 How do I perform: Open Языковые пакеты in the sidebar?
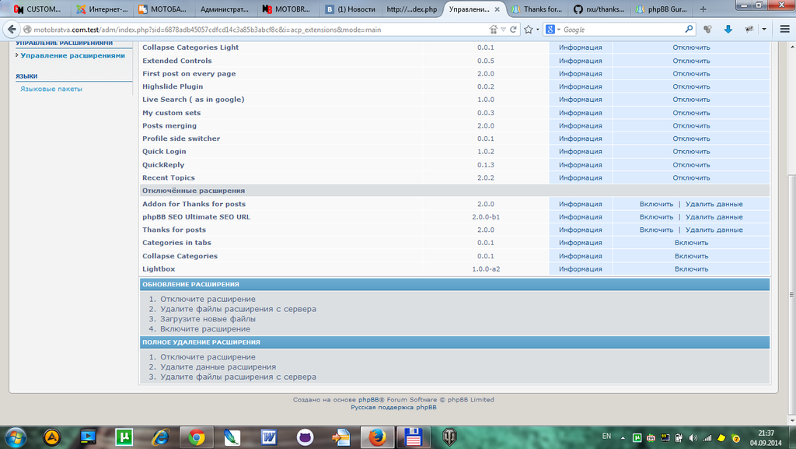pos(51,89)
